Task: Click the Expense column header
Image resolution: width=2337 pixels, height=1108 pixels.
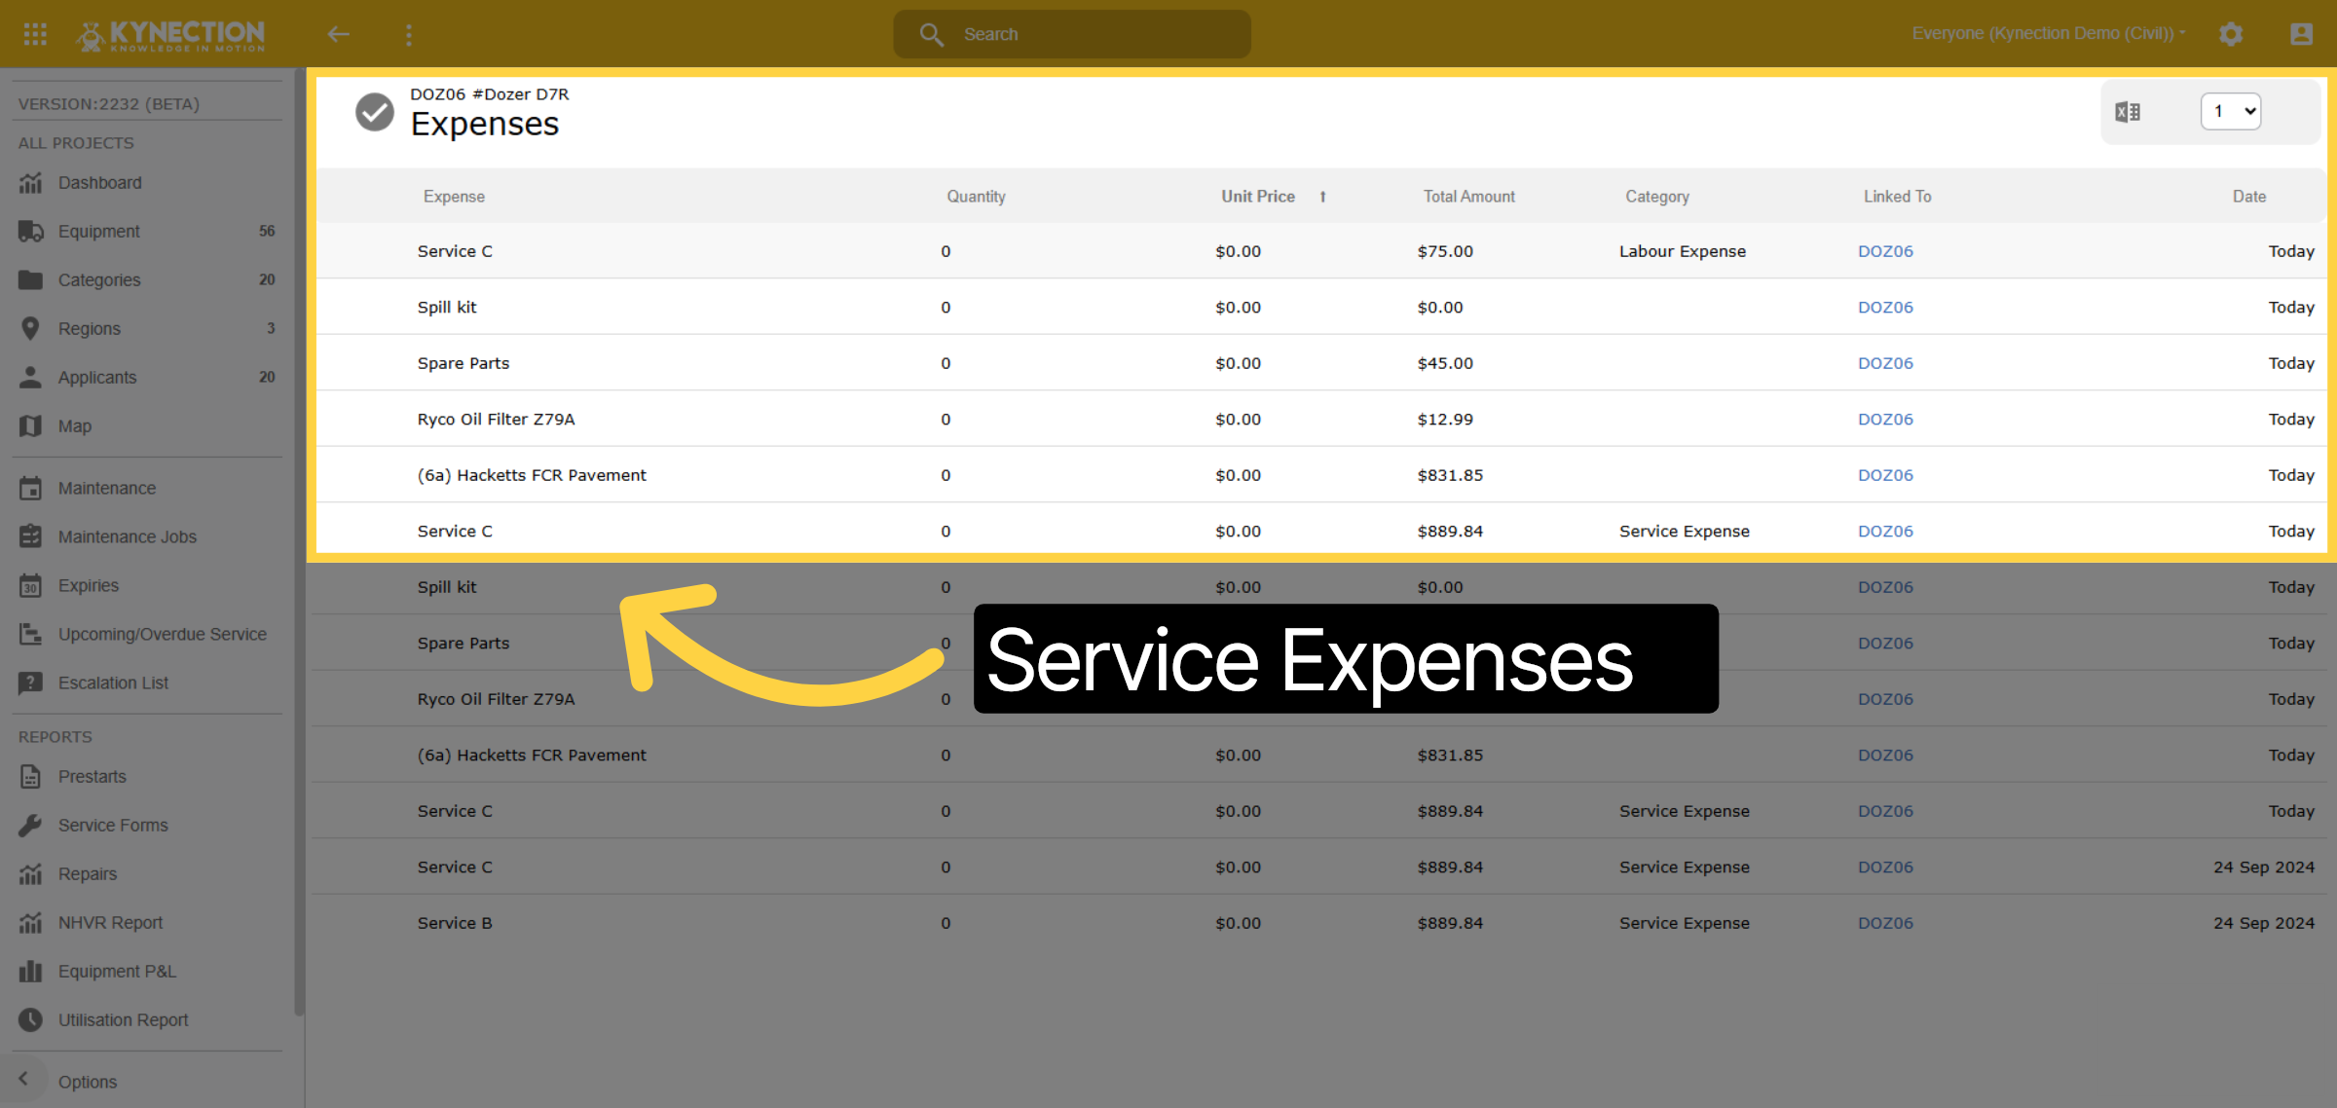Action: [x=454, y=197]
